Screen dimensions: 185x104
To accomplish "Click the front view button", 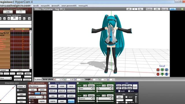I will click(119, 86).
